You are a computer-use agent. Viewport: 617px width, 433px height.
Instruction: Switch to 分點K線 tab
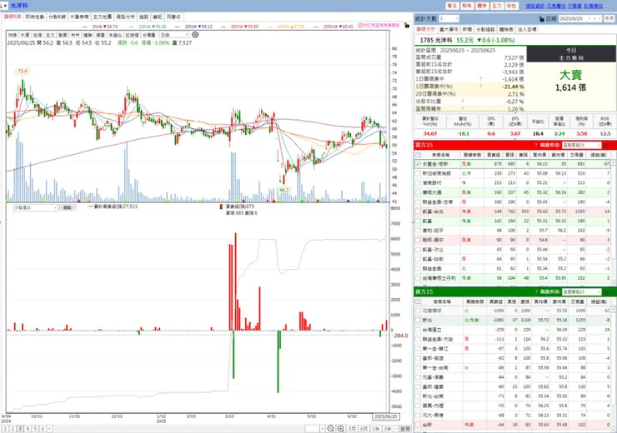pos(57,17)
